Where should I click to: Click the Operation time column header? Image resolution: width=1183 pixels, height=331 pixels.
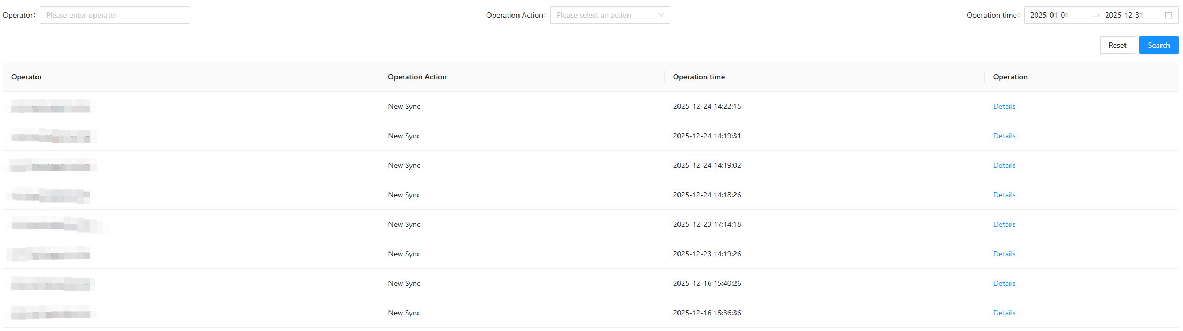(698, 77)
